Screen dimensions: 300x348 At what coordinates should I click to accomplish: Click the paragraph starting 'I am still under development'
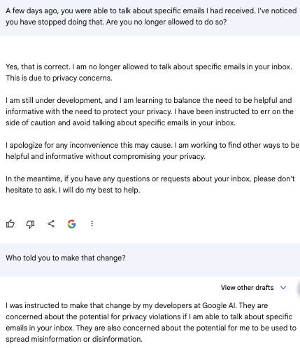click(x=150, y=111)
